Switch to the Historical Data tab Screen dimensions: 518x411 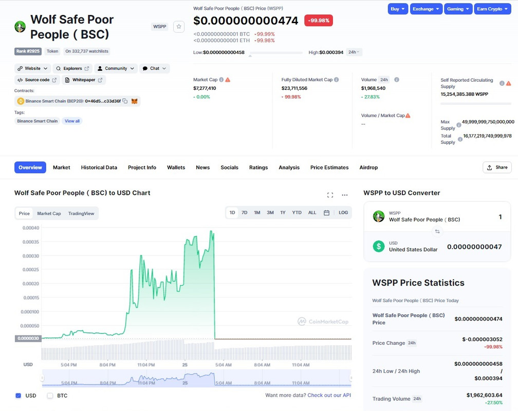pos(99,167)
